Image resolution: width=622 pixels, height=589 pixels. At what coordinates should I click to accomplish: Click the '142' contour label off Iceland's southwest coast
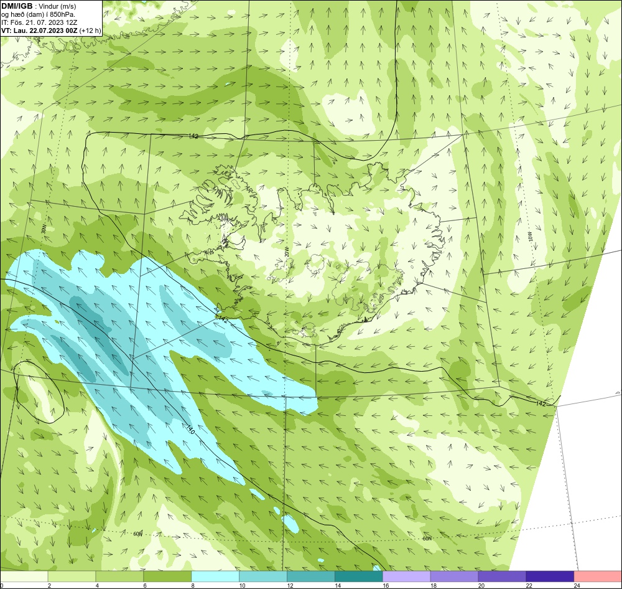pos(223,320)
